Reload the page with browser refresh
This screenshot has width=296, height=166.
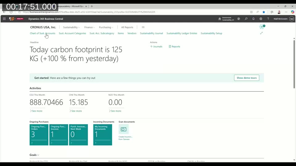click(x=11, y=12)
